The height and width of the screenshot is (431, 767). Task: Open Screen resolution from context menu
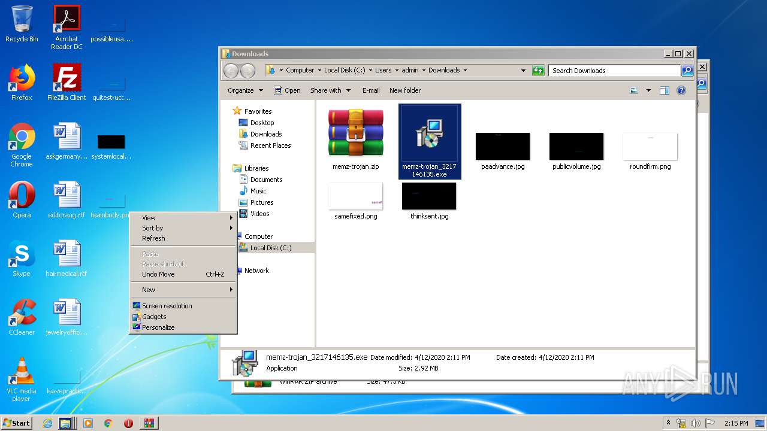tap(184, 306)
